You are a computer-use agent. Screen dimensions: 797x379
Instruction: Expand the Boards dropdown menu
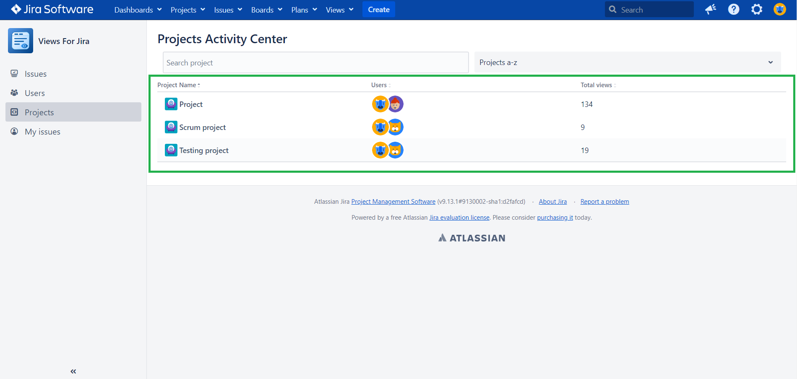pyautogui.click(x=266, y=10)
